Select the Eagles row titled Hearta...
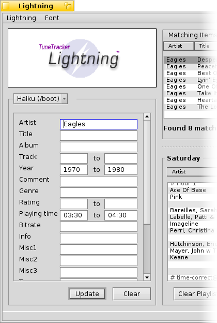 coord(191,100)
